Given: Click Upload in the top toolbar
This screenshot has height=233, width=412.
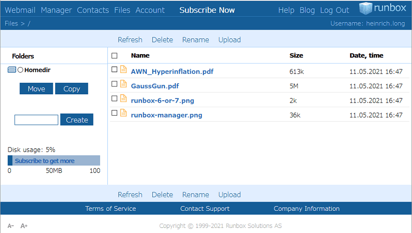Looking at the screenshot, I should [230, 40].
